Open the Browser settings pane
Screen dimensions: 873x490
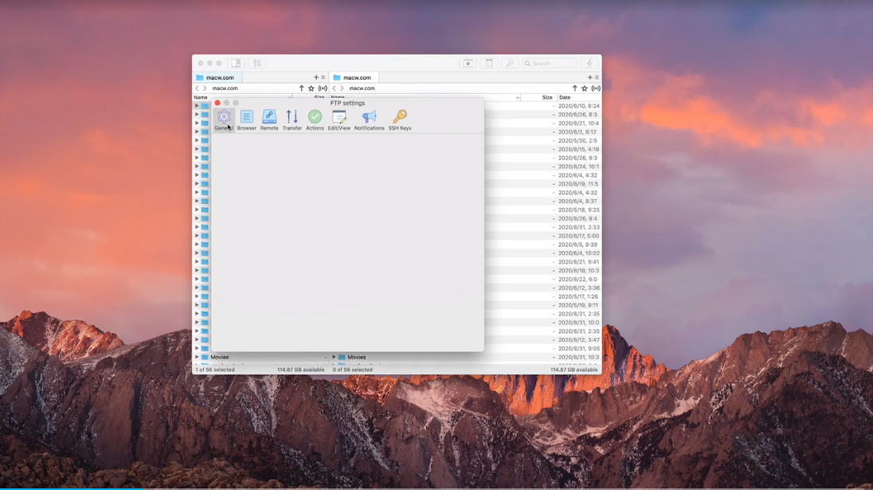point(247,118)
